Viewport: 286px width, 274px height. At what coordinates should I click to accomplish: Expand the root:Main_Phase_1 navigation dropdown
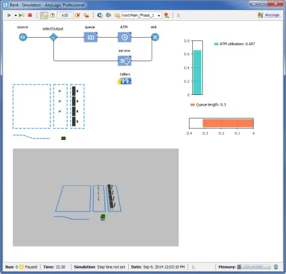159,15
